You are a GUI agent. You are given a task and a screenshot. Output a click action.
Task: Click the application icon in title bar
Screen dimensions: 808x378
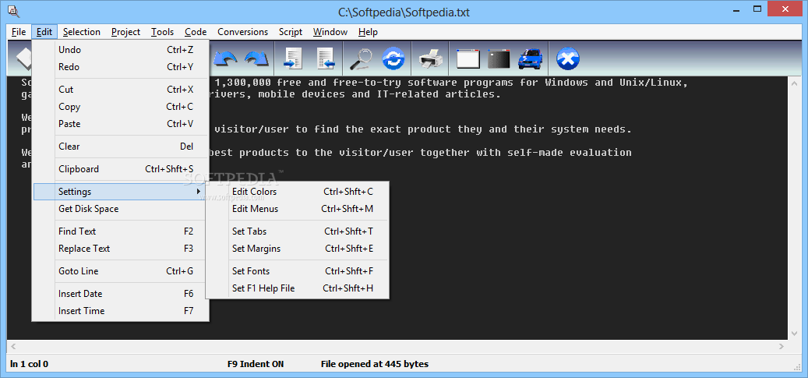coord(14,10)
